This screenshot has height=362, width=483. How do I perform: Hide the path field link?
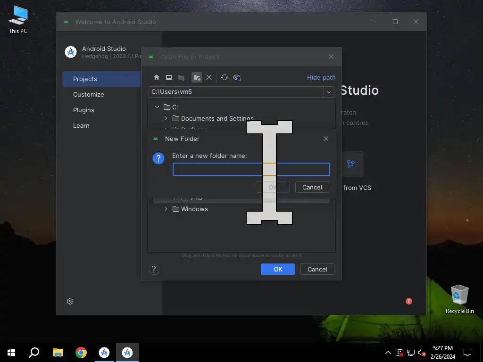click(x=321, y=78)
